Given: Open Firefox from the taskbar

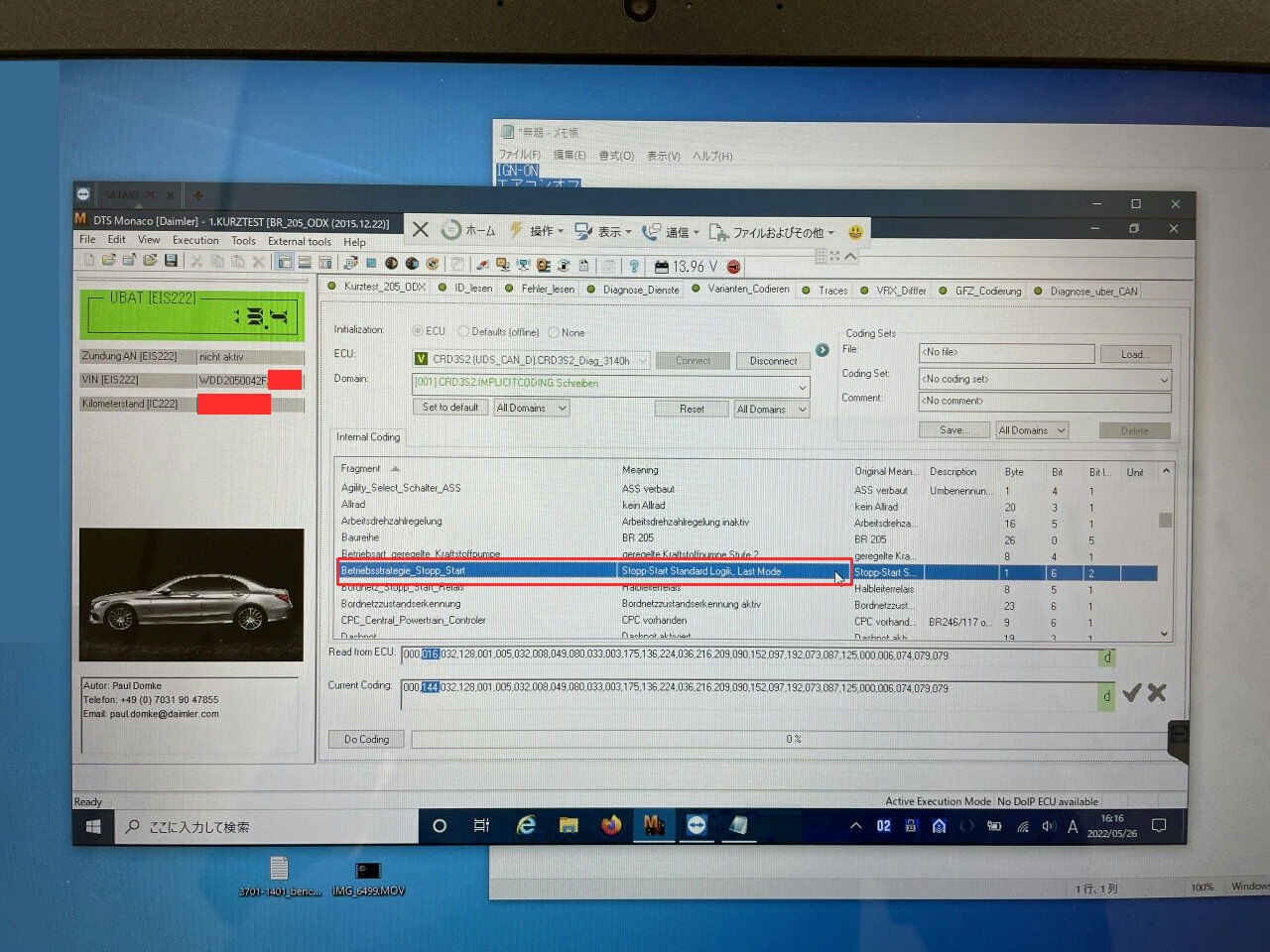Looking at the screenshot, I should tap(611, 825).
